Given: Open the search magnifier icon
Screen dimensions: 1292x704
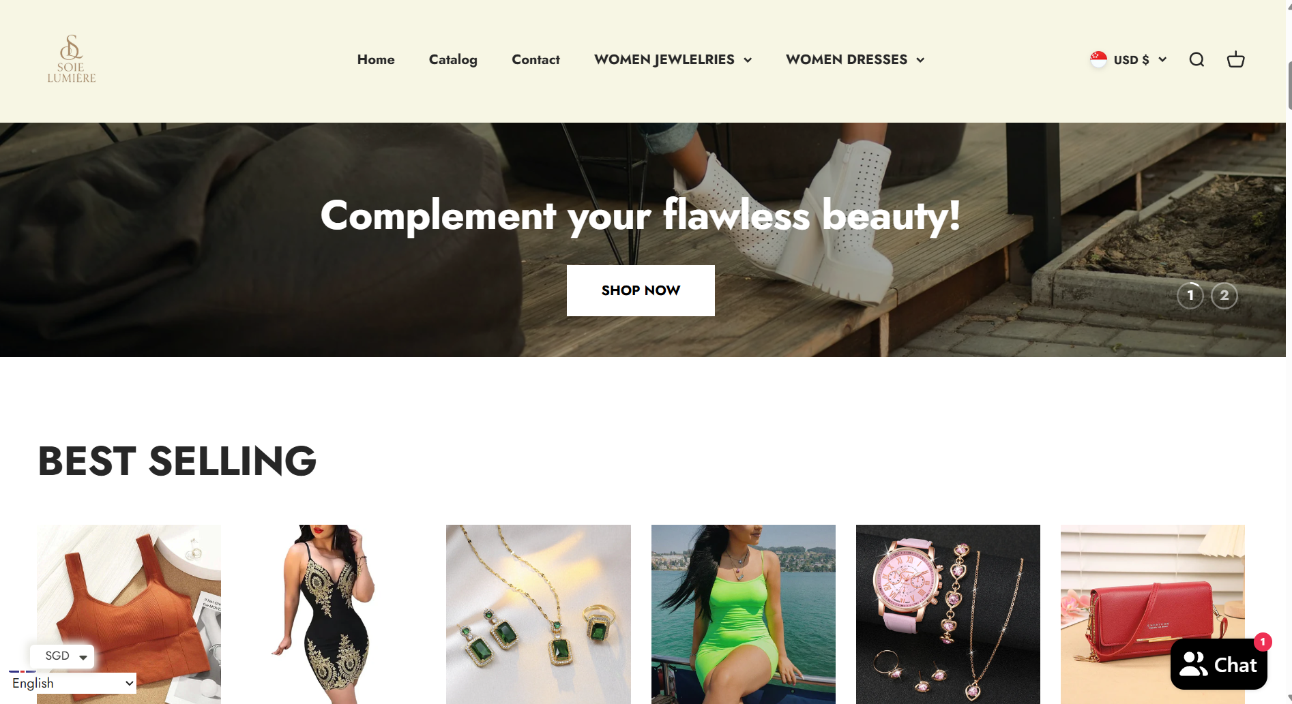Looking at the screenshot, I should click(1196, 60).
